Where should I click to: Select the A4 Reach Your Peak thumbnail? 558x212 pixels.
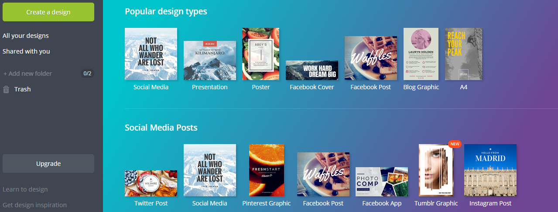pos(464,54)
